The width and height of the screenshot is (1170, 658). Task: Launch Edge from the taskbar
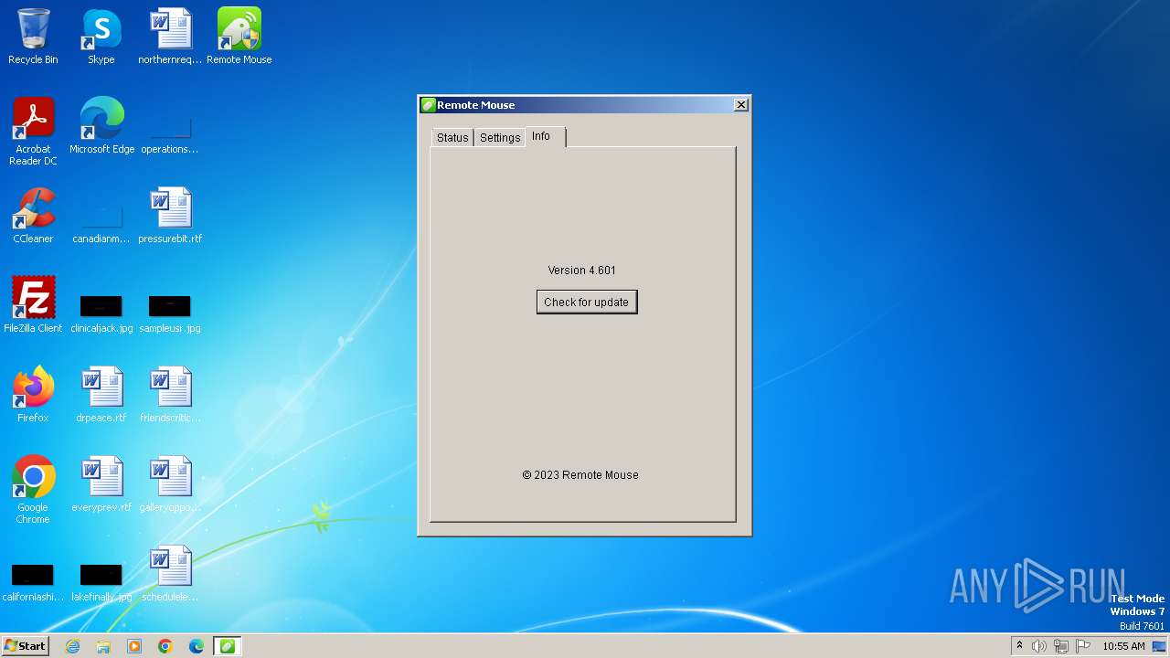point(197,646)
